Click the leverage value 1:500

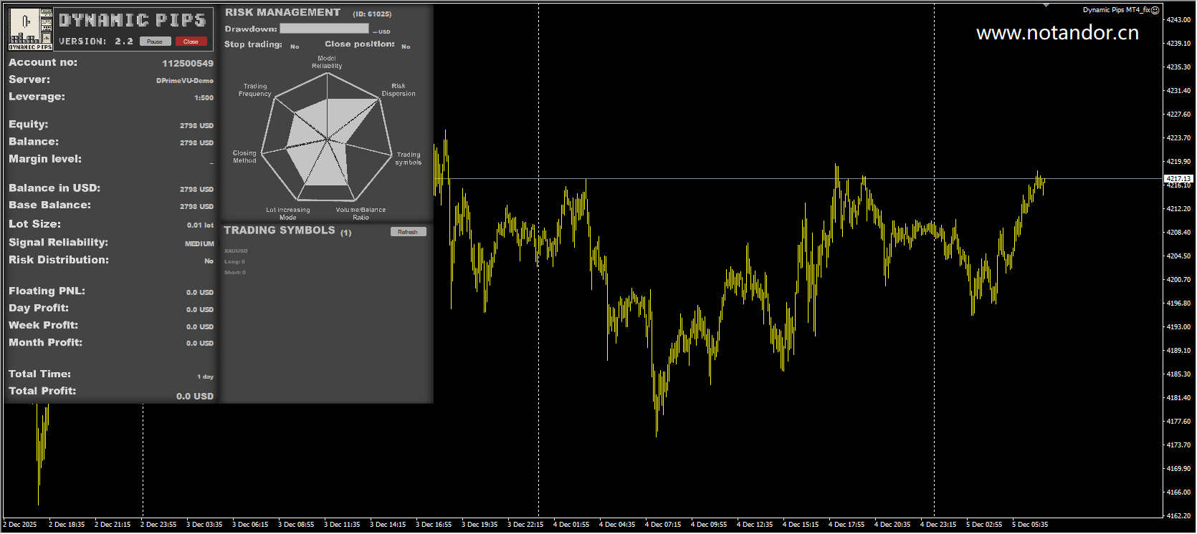[x=204, y=98]
